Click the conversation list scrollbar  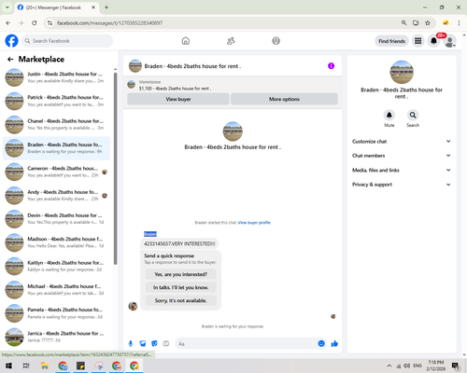pyautogui.click(x=115, y=168)
